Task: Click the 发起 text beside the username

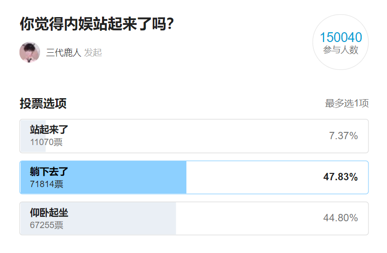Action: click(93, 53)
